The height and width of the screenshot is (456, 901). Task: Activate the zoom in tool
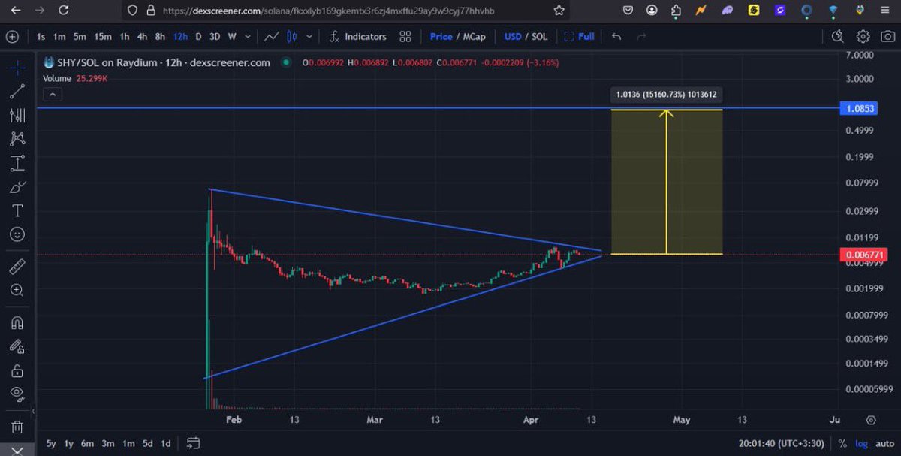pos(17,290)
